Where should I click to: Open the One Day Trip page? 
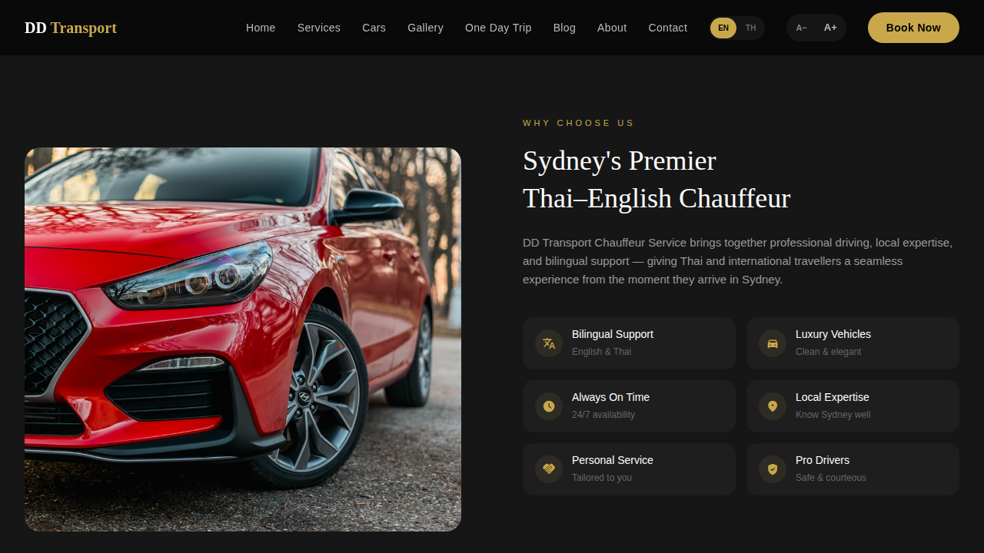click(x=498, y=28)
